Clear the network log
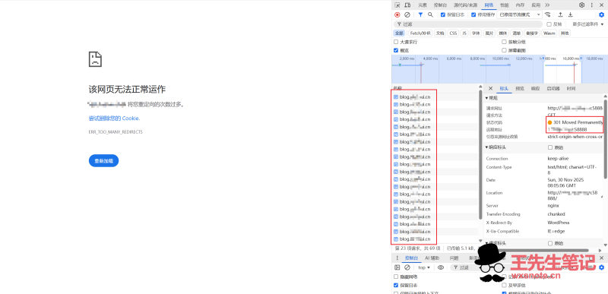 pos(407,14)
